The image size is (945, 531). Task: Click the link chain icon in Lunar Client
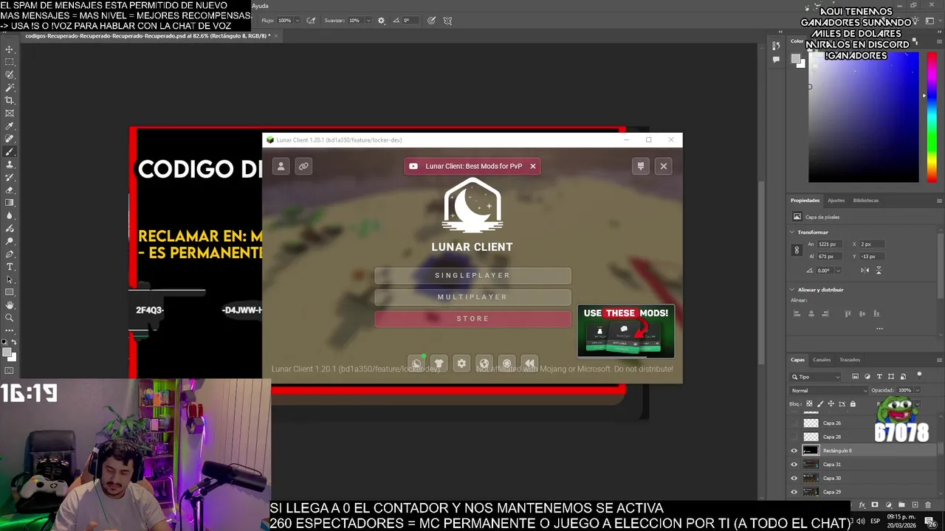303,166
